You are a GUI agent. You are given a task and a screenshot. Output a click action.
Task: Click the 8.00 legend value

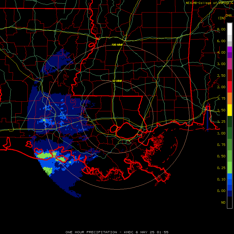coord(221,29)
